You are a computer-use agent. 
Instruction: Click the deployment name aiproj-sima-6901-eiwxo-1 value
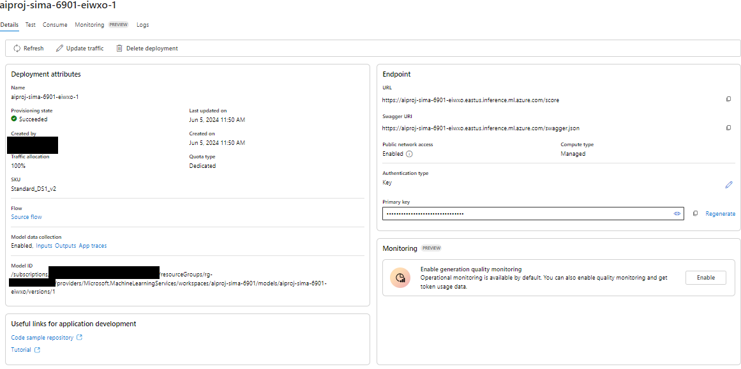point(45,97)
